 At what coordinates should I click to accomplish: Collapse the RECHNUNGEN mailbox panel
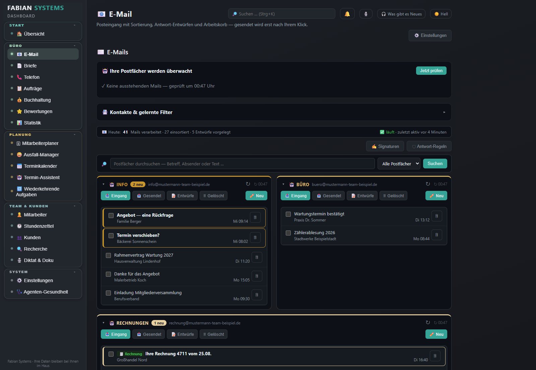pyautogui.click(x=104, y=323)
